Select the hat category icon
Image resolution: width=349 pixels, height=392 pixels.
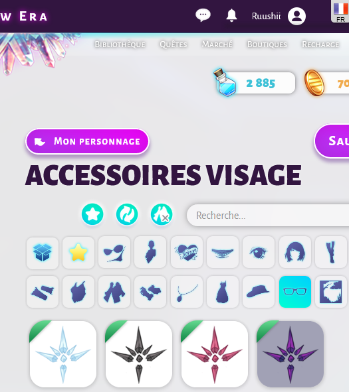(259, 291)
